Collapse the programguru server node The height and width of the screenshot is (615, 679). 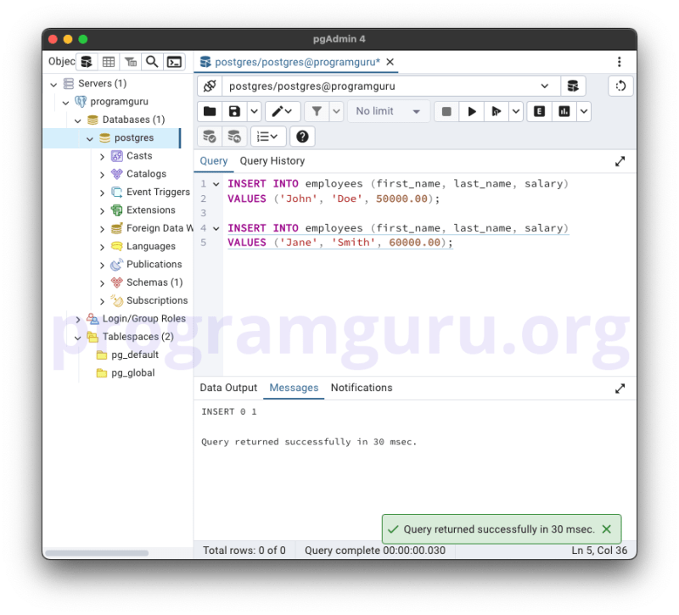pos(66,103)
